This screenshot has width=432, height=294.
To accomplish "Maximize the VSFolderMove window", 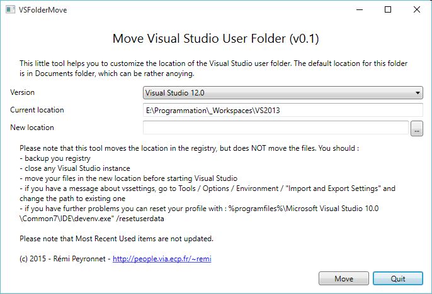I will pyautogui.click(x=388, y=10).
